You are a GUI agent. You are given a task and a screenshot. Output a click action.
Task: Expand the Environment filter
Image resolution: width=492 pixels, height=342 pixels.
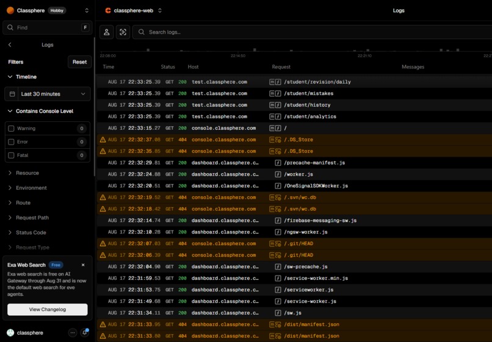[27, 188]
